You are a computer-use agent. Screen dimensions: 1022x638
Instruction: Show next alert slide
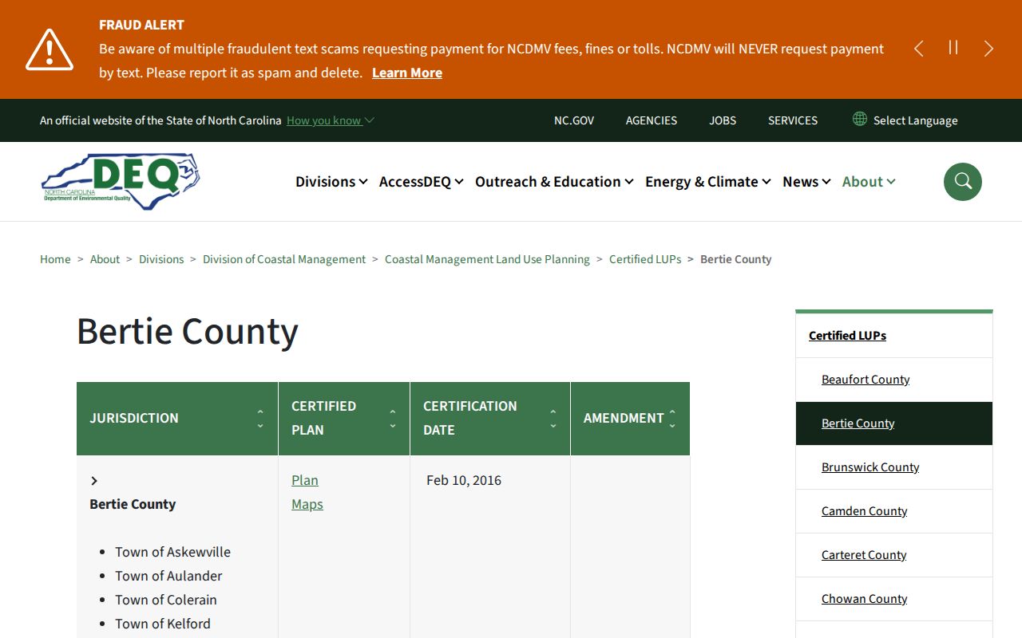click(x=988, y=49)
